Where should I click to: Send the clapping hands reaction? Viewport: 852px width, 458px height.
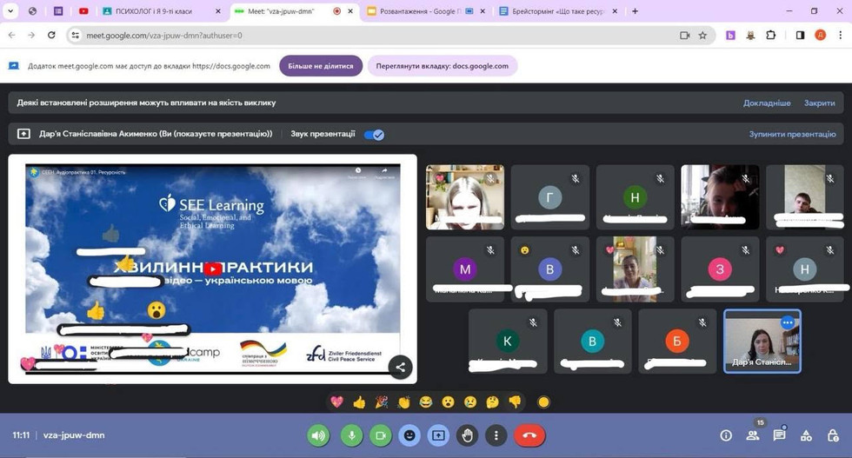point(403,402)
